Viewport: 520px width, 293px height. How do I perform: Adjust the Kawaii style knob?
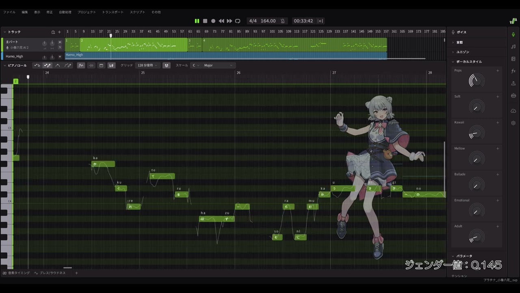[x=477, y=133]
